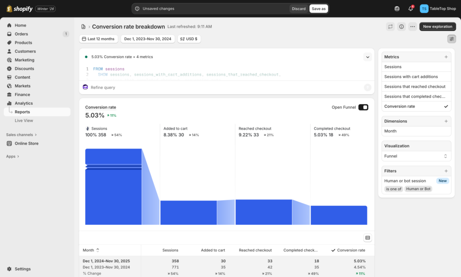Click the Reached checkout column header
Viewport: 461px width, 277px height.
coord(255,250)
